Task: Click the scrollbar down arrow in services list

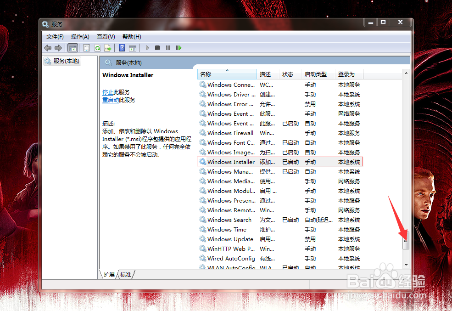Action: tap(406, 265)
